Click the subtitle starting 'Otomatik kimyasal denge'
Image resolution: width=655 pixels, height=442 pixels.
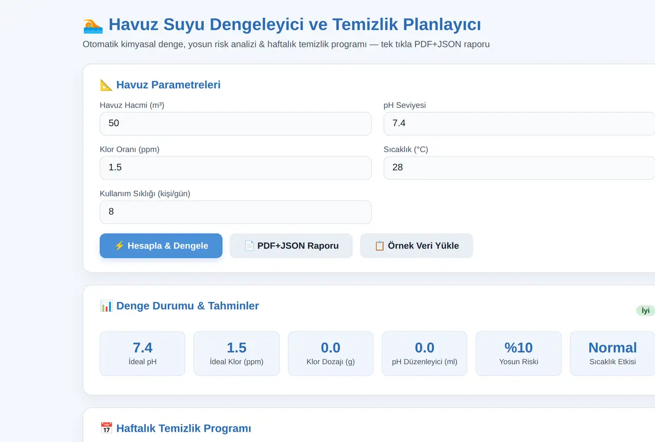[x=286, y=44]
